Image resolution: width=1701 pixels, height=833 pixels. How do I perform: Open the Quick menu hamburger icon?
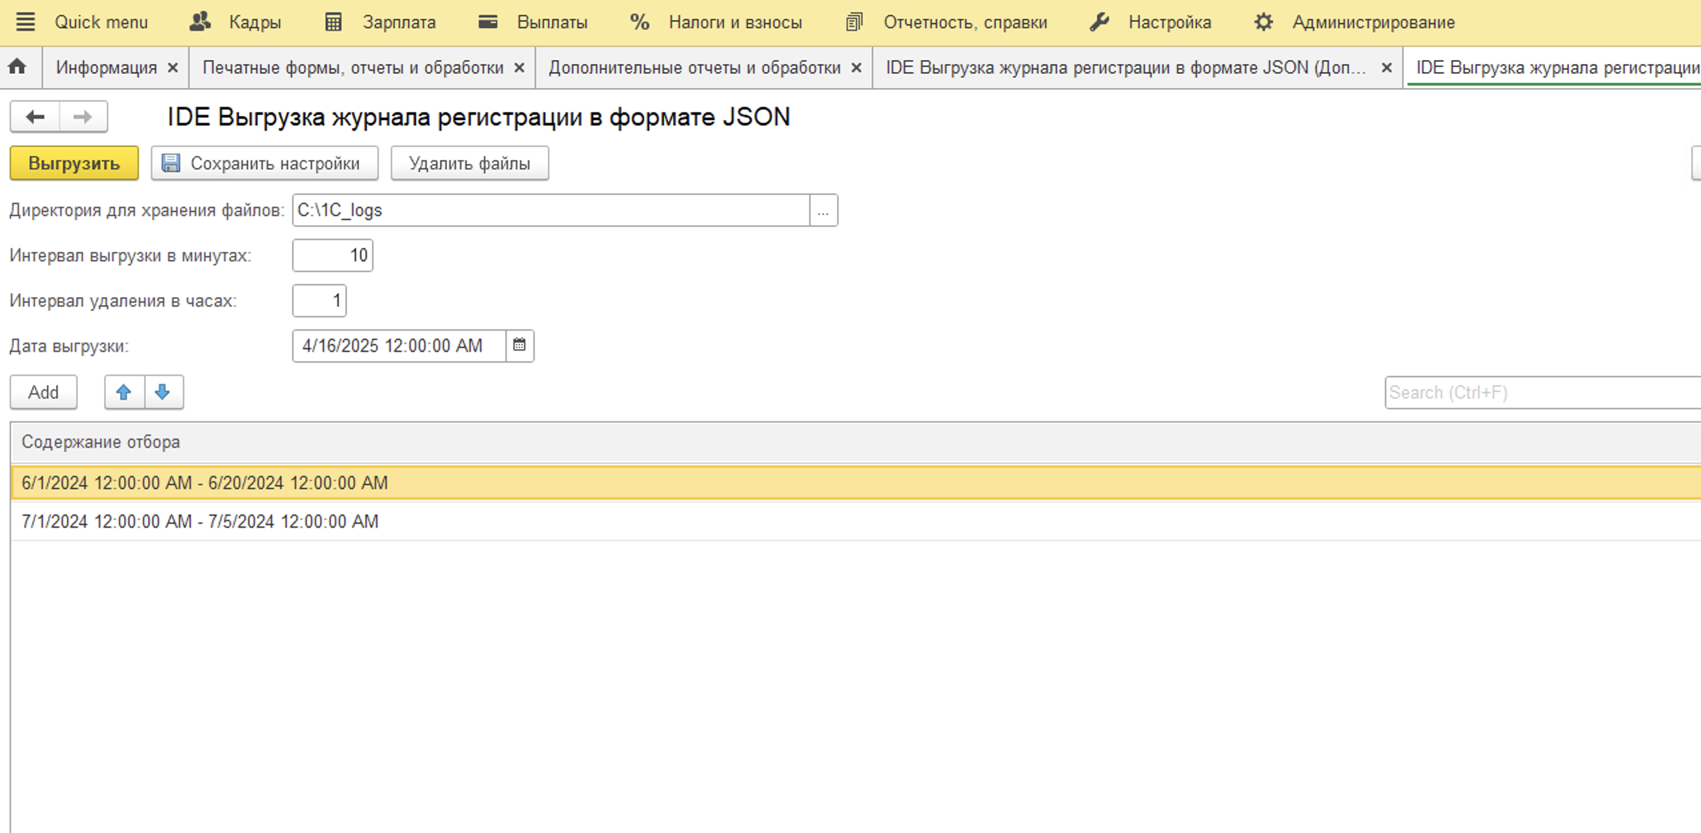[x=25, y=21]
